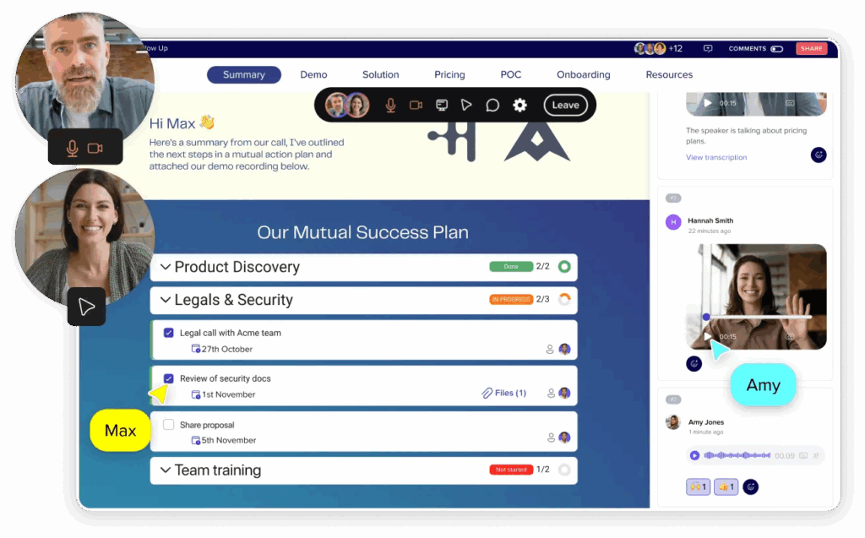Screen dimensions: 865x538
Task: Check the Share proposal task
Action: (x=169, y=425)
